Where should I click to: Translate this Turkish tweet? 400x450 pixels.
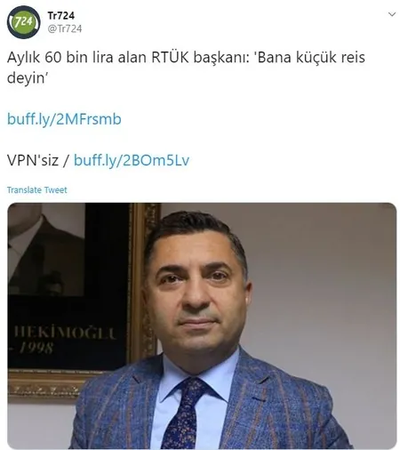[37, 189]
